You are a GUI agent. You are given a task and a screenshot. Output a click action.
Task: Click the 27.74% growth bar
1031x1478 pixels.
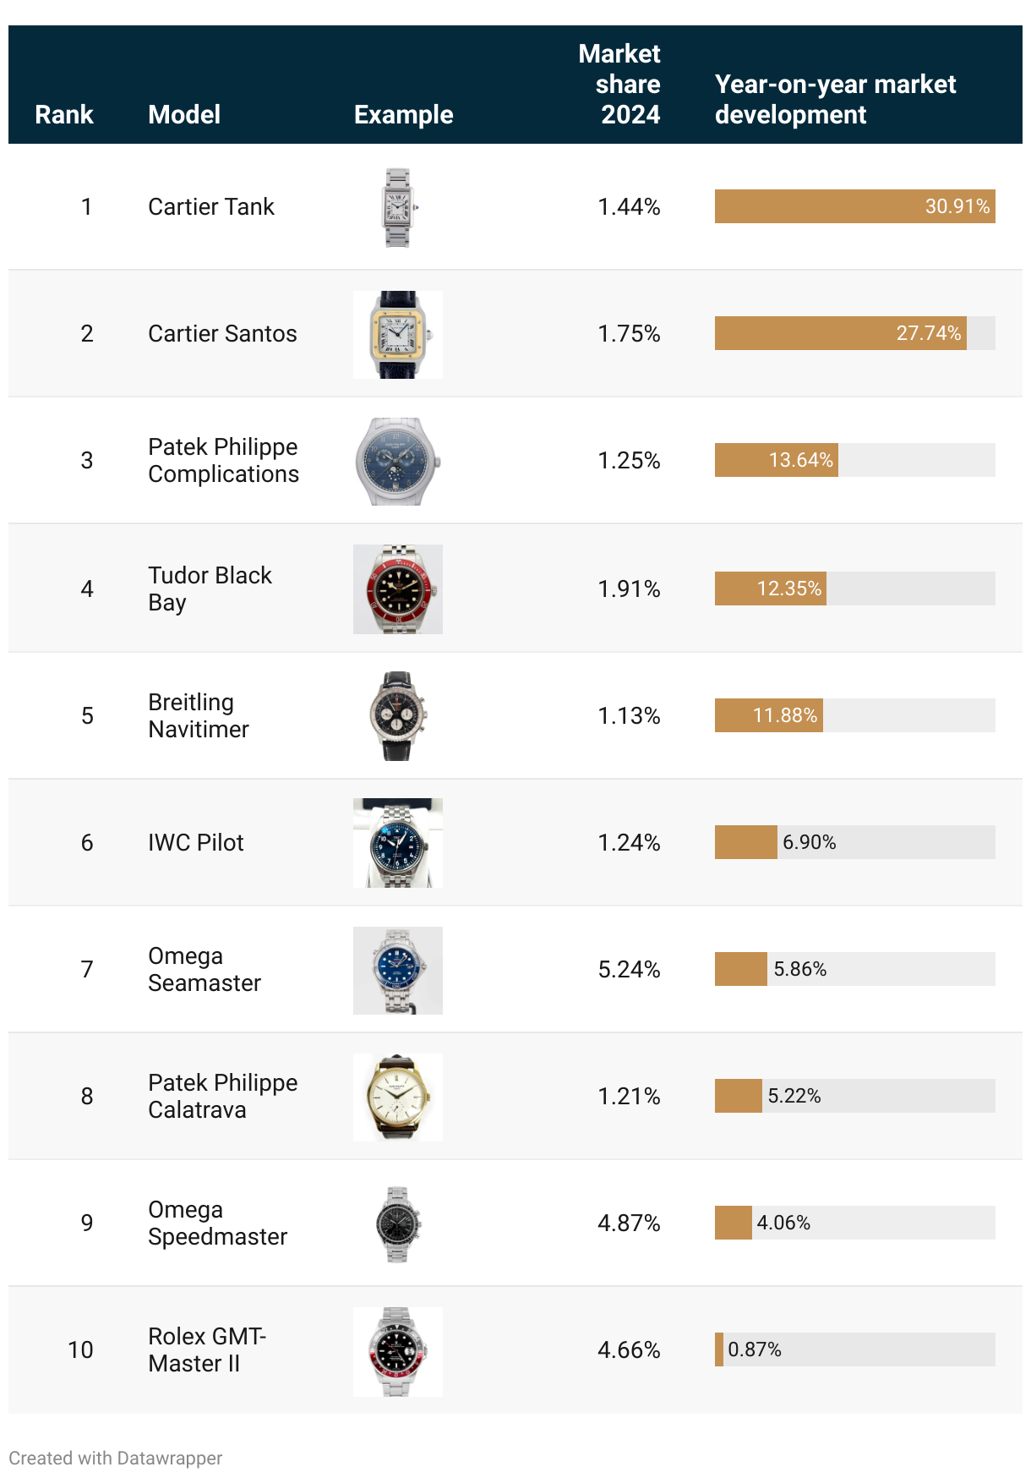(x=841, y=333)
